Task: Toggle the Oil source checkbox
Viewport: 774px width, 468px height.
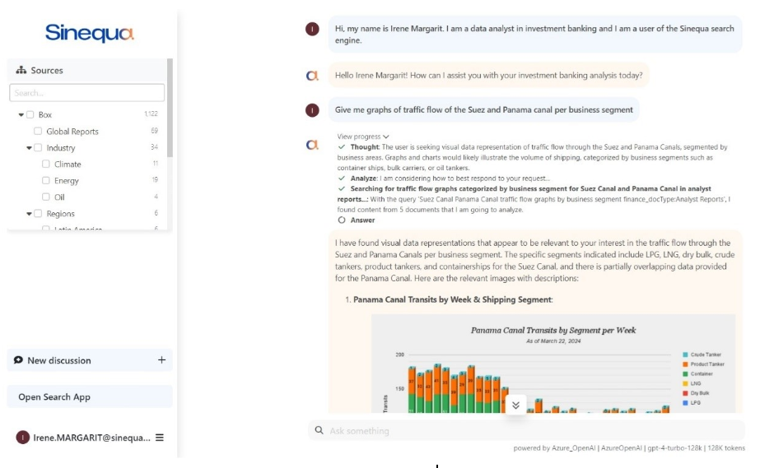Action: [46, 197]
